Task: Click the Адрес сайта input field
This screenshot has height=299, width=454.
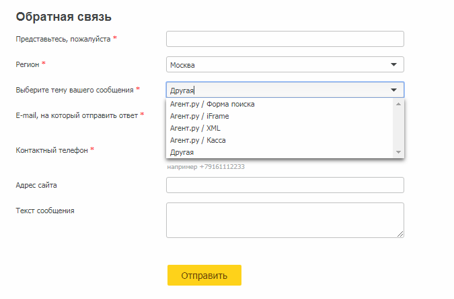Action: click(285, 185)
